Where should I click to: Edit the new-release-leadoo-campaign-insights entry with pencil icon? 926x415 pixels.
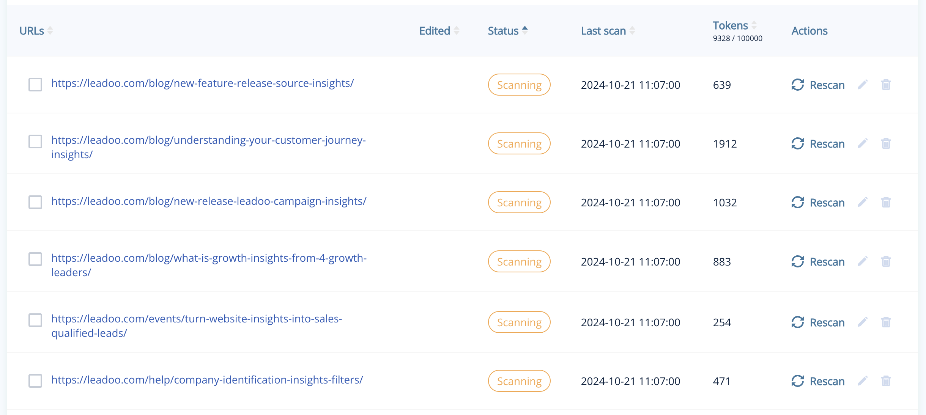tap(863, 202)
